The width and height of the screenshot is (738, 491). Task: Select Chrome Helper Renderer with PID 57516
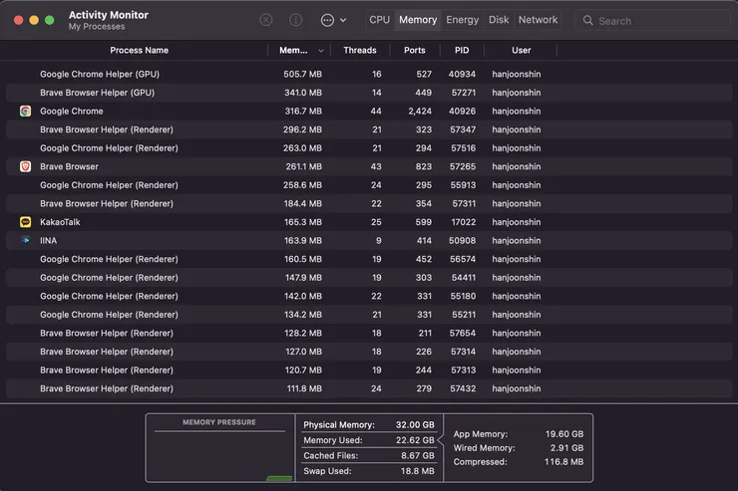click(369, 148)
